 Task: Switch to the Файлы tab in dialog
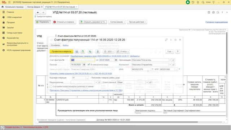point(66,45)
